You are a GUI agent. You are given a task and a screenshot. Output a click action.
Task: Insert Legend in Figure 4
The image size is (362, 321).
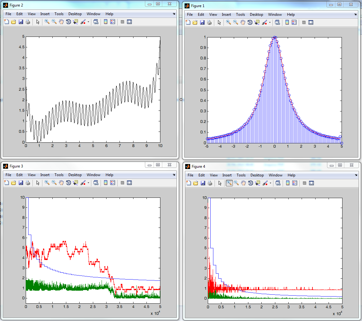294,183
